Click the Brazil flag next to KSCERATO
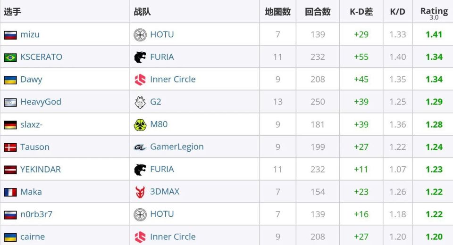This screenshot has height=245, width=453. click(x=10, y=57)
